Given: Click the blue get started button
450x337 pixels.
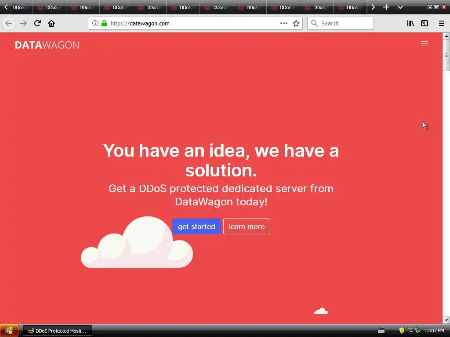Looking at the screenshot, I should point(196,226).
